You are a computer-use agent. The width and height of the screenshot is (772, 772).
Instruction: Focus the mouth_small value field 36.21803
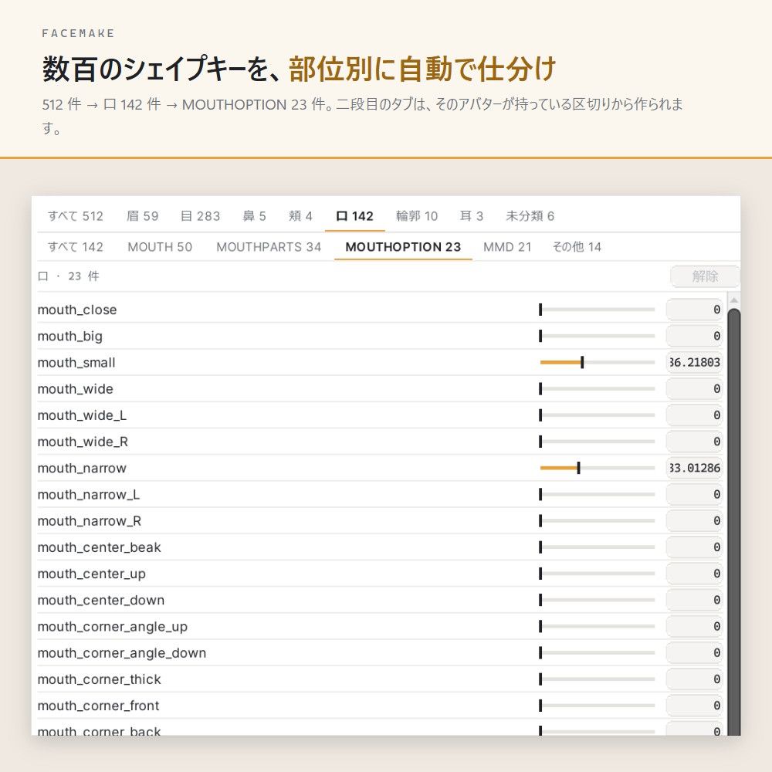tap(694, 362)
